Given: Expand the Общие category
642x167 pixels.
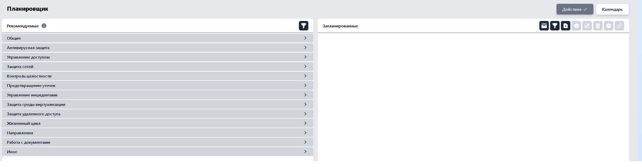Looking at the screenshot, I should coord(157,38).
